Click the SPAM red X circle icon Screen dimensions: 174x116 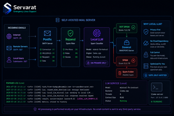click(x=133, y=61)
